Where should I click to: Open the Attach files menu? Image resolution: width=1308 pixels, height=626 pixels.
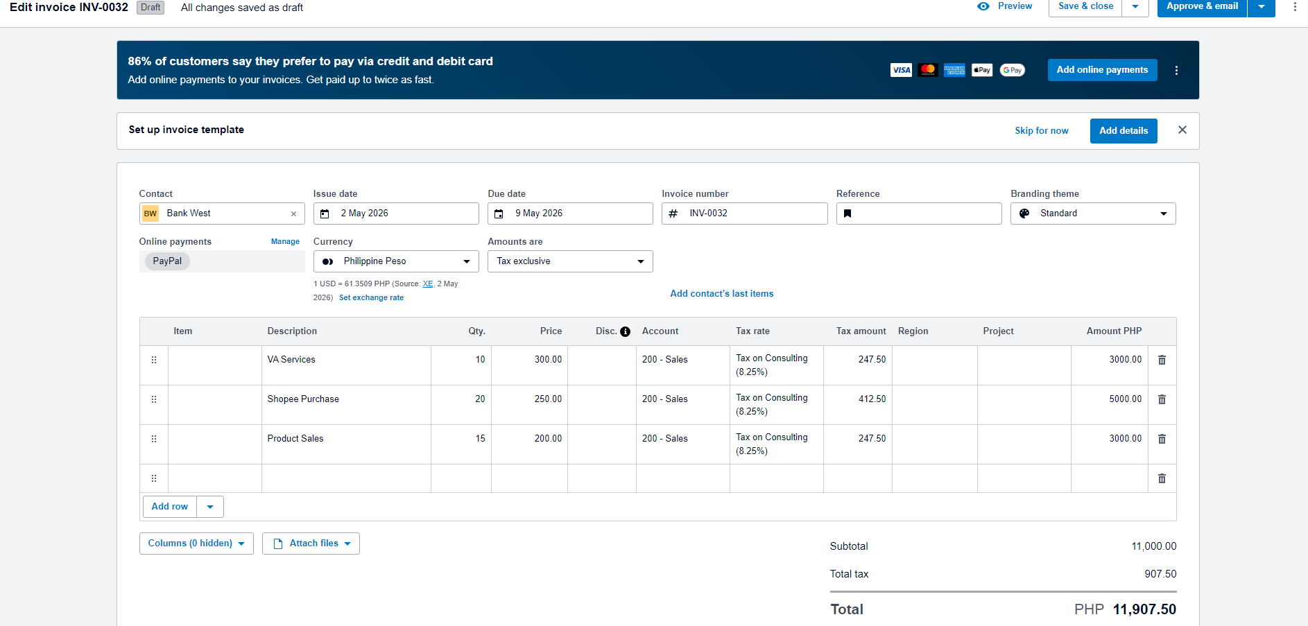click(311, 544)
